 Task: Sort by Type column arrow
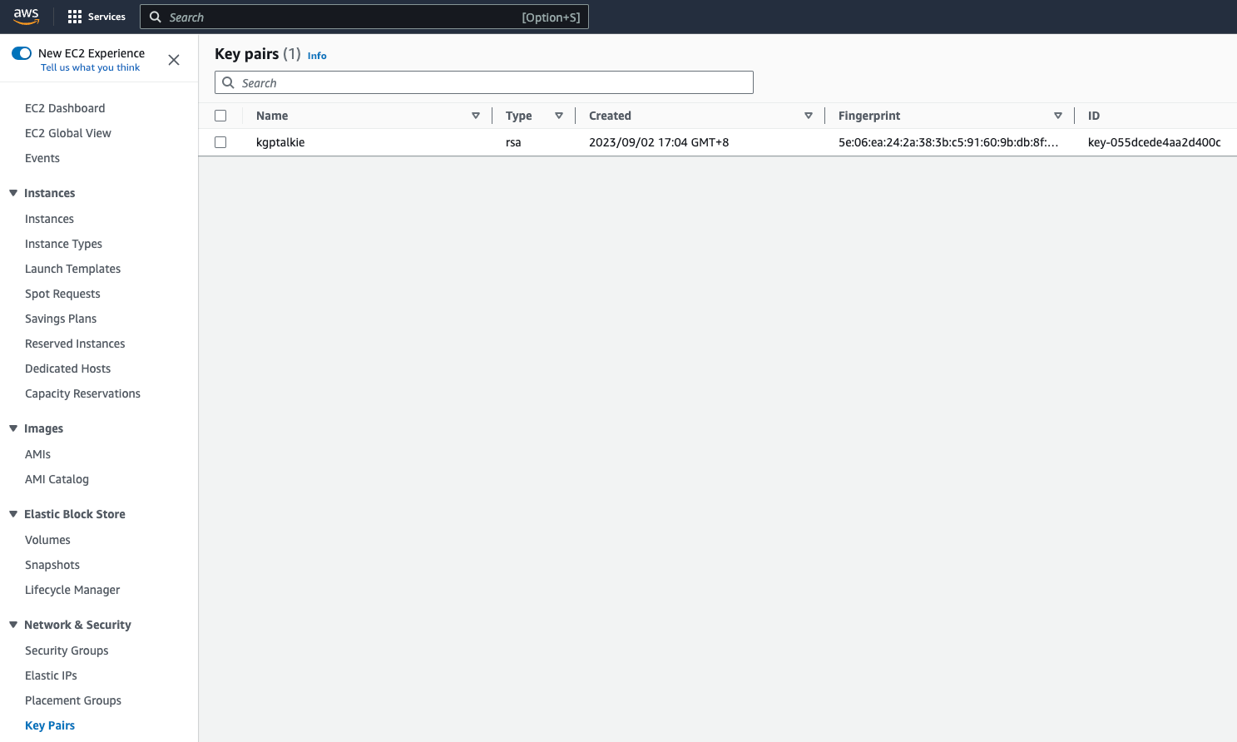(559, 116)
